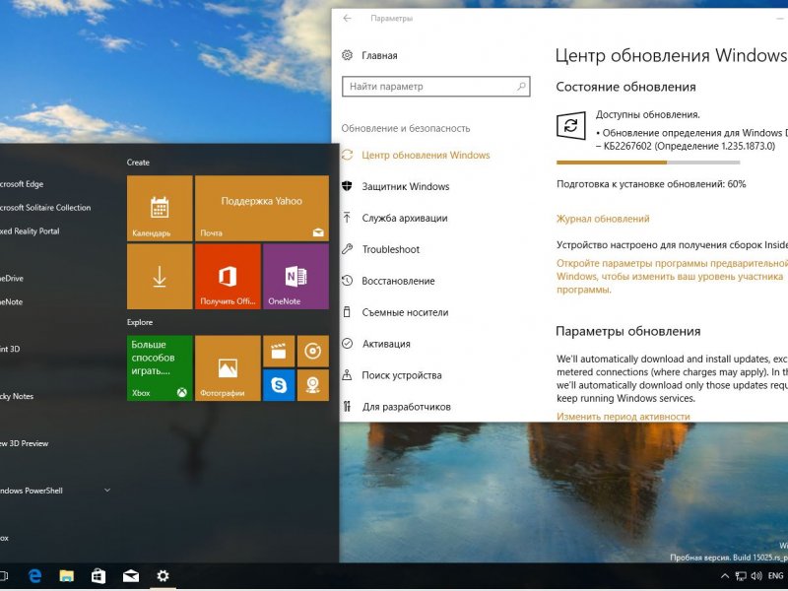The image size is (788, 591).
Task: Click the refresh update status icon
Action: (571, 125)
